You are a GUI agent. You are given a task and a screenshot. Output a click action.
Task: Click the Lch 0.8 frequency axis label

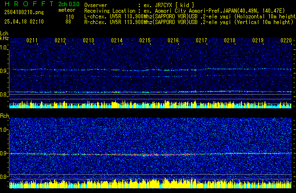pyautogui.click(x=4, y=95)
